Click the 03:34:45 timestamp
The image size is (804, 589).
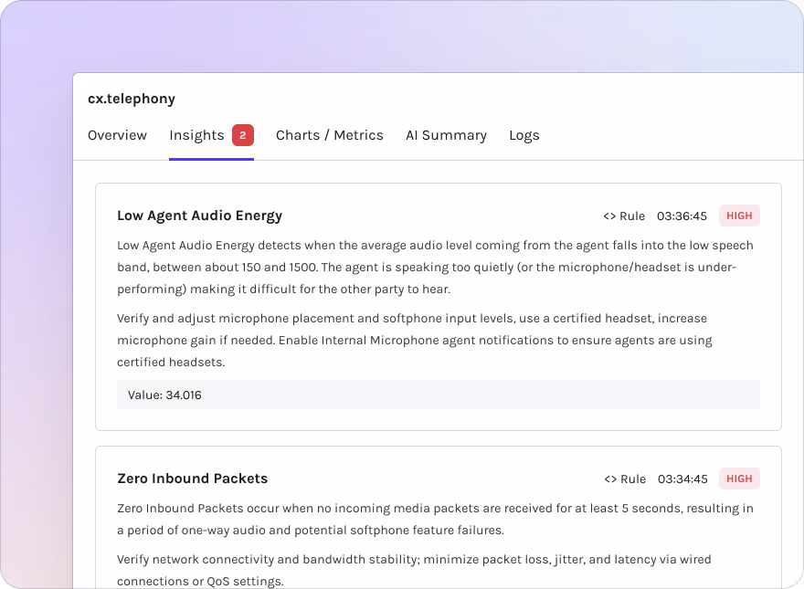[682, 479]
